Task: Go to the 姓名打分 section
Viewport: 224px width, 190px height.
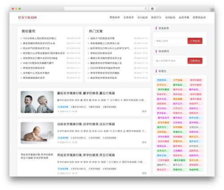Action: tap(156, 18)
